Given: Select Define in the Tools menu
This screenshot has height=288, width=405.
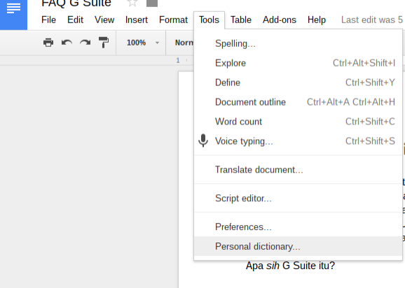Looking at the screenshot, I should tap(298, 82).
